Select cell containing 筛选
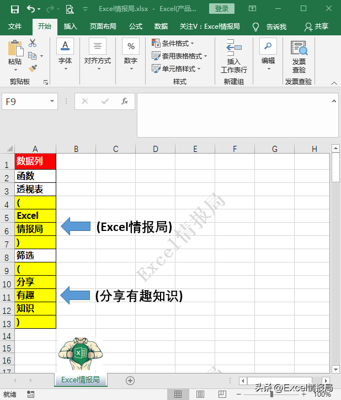This screenshot has width=341, height=400. pyautogui.click(x=35, y=256)
